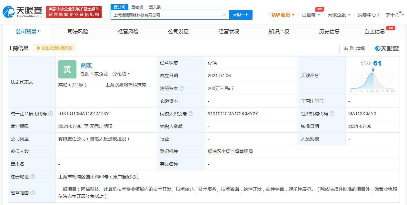
Task: Click the help icon beside 经营范围
Action: 33,193
